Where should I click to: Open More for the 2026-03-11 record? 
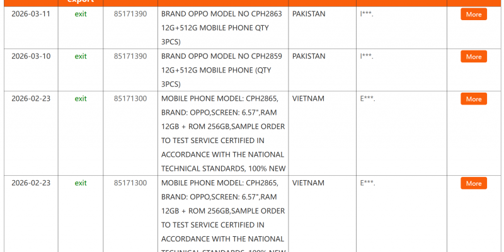point(474,14)
